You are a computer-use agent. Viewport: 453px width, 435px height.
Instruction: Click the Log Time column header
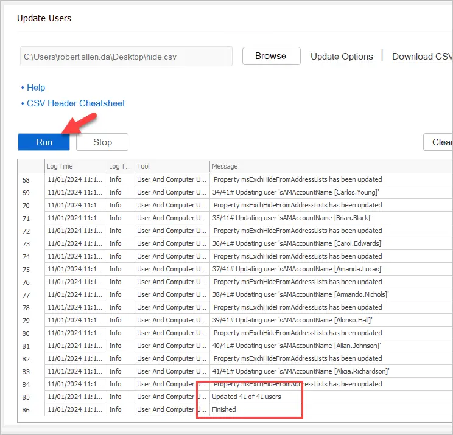pos(75,166)
